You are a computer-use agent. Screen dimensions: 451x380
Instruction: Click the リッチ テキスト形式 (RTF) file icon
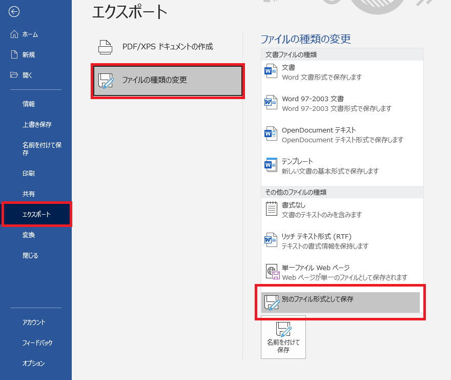[x=271, y=240]
